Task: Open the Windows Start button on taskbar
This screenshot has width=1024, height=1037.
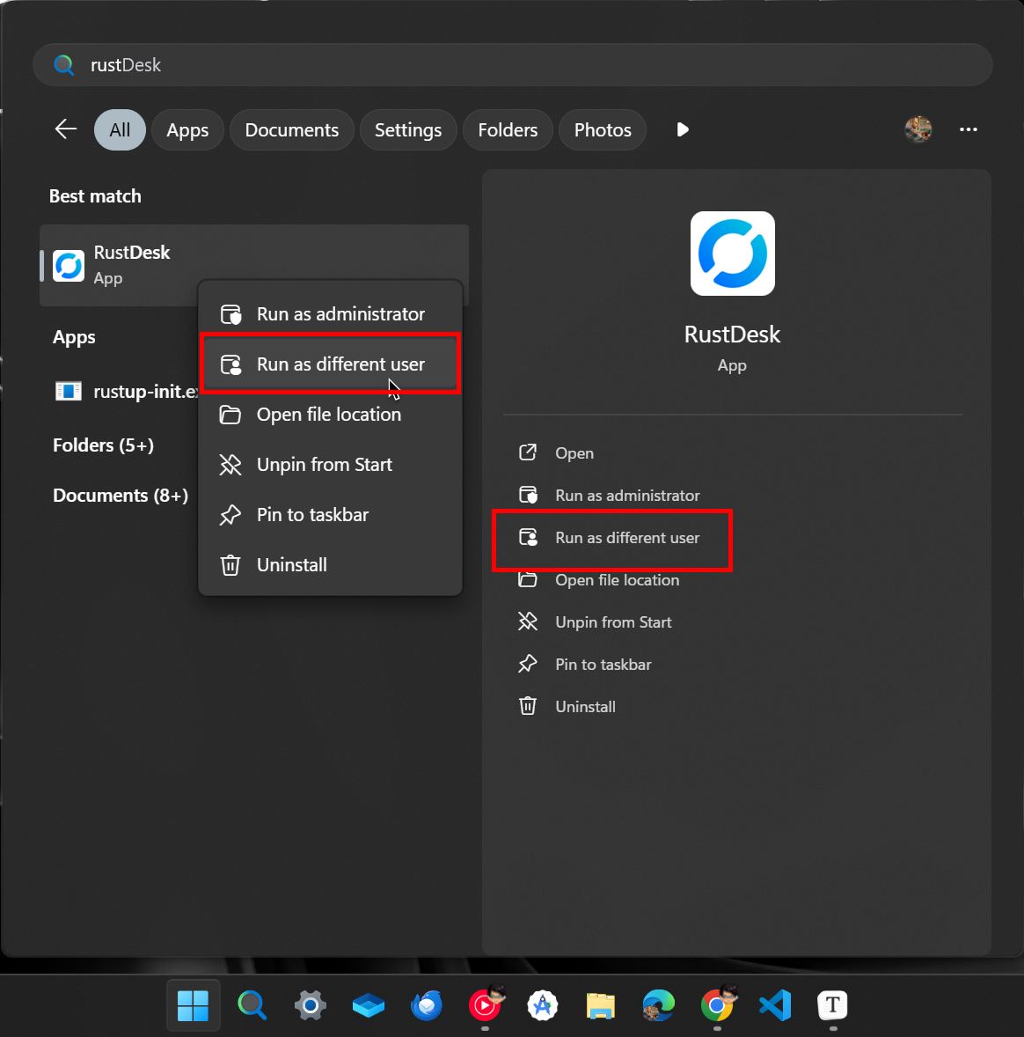Action: [193, 1005]
